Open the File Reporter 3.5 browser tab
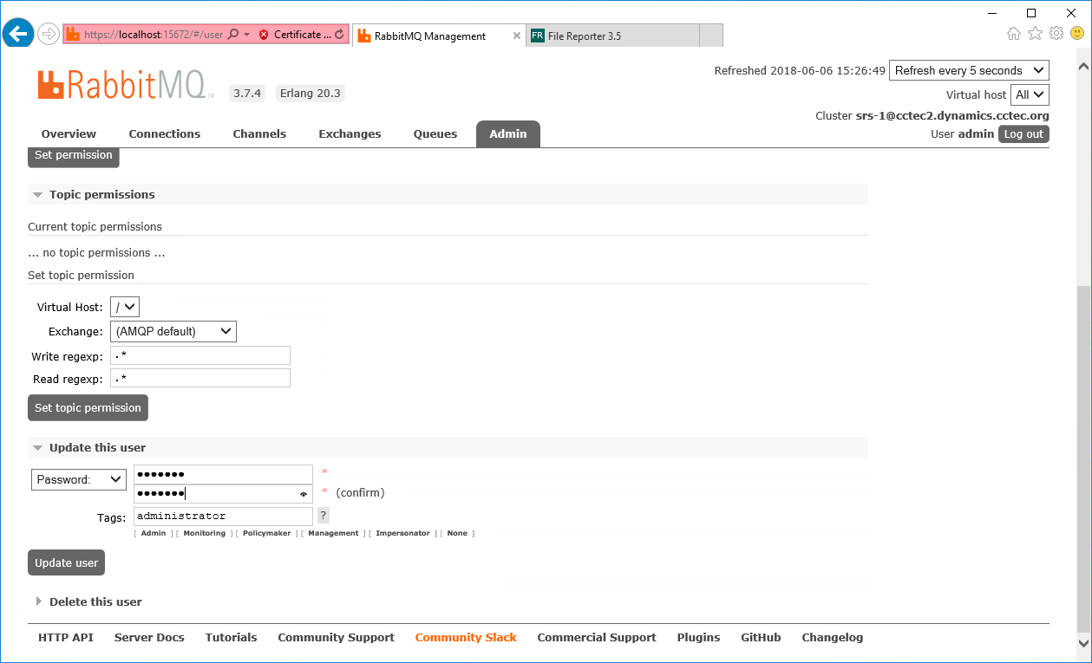1092x663 pixels. (611, 36)
